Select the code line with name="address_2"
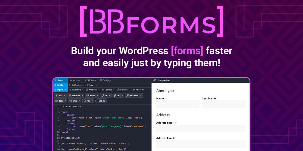This screenshot has width=303, height=151. coord(94,149)
